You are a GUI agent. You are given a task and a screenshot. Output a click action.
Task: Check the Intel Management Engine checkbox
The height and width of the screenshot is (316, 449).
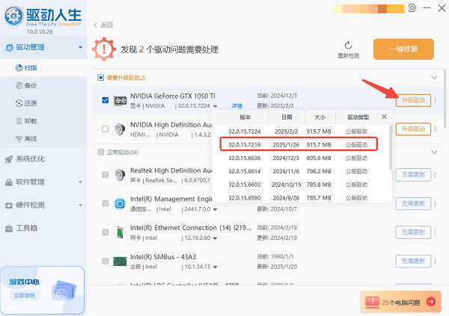point(105,203)
